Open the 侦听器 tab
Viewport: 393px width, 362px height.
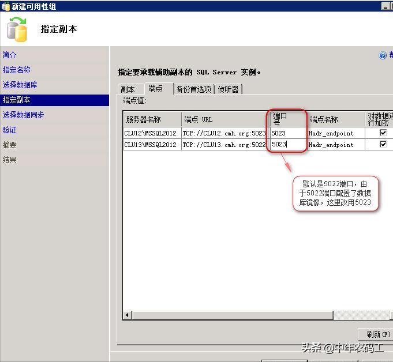tap(228, 89)
